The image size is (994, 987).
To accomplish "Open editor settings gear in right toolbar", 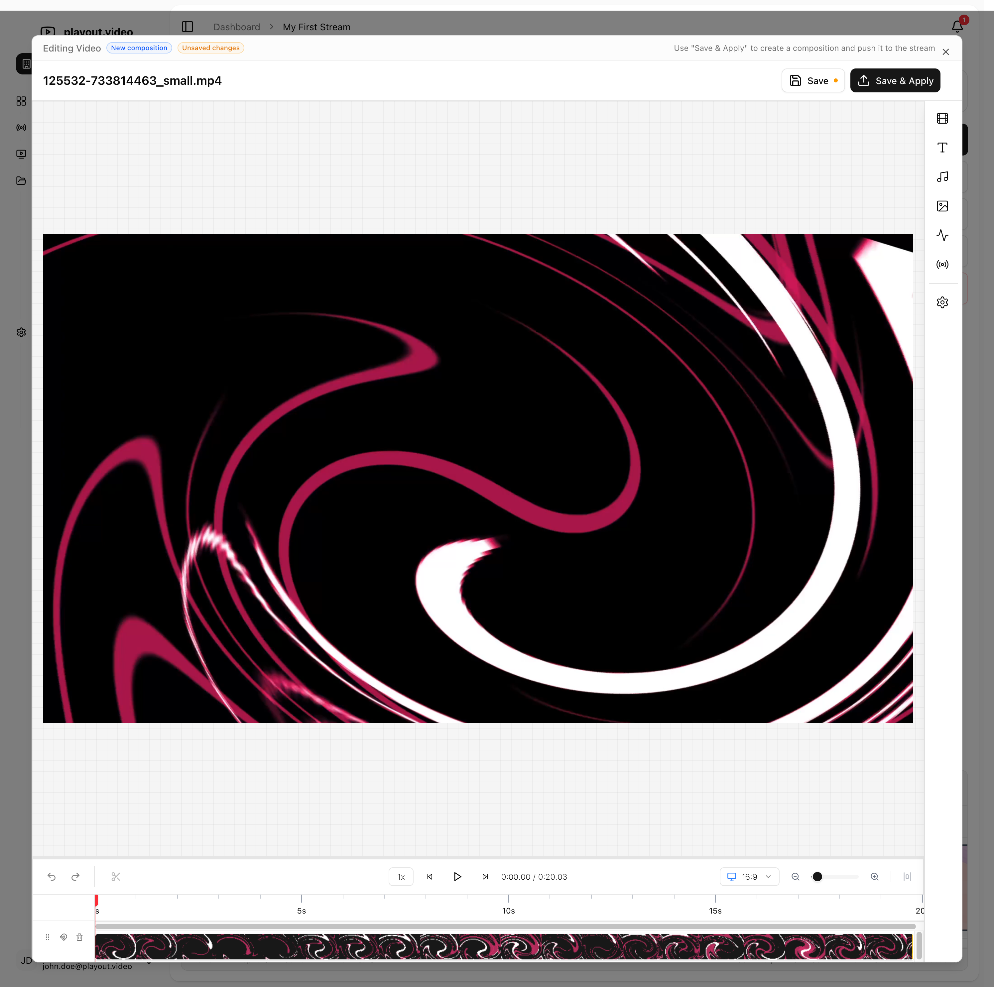I will click(x=942, y=302).
